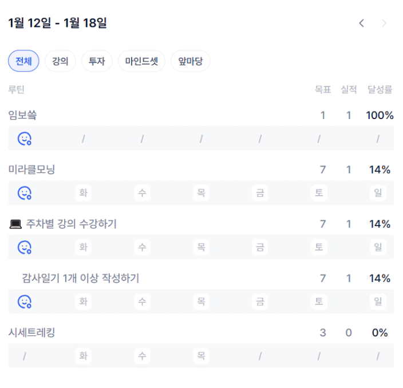
Task: Toggle 토 day for 감사일기 routine
Action: pos(319,302)
